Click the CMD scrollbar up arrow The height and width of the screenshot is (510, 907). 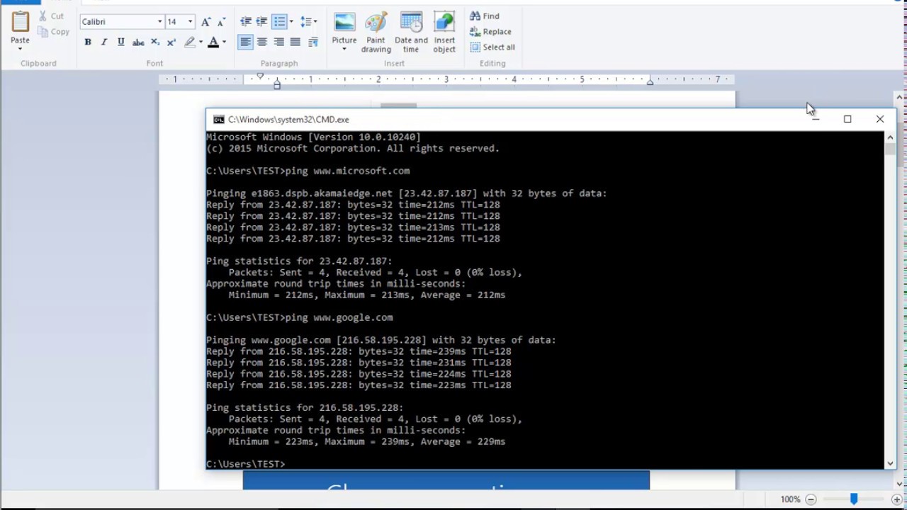pyautogui.click(x=891, y=137)
